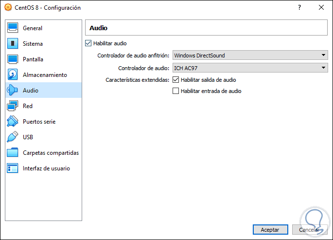Open the Windows DirectSound host driver dropdown
The image size is (333, 240).
point(250,55)
